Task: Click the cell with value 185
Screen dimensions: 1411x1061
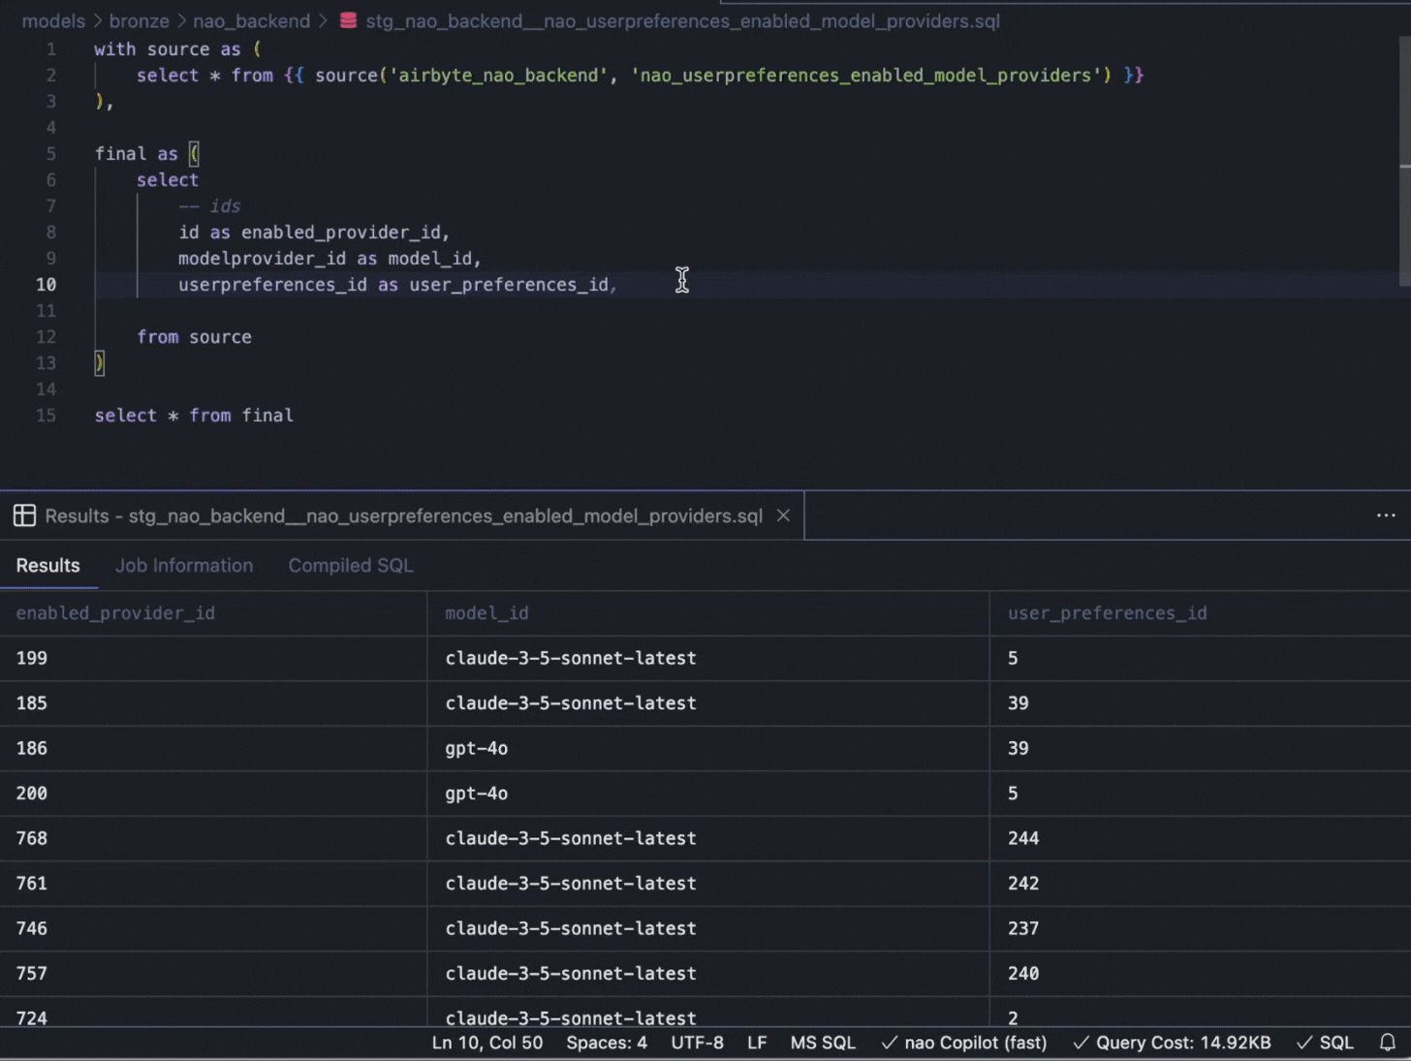Action: pos(213,703)
